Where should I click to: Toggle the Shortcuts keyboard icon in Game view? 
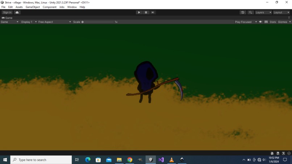266,22
